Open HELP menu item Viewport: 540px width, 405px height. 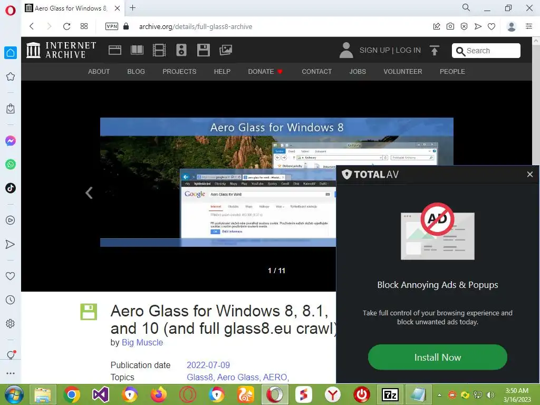[222, 72]
